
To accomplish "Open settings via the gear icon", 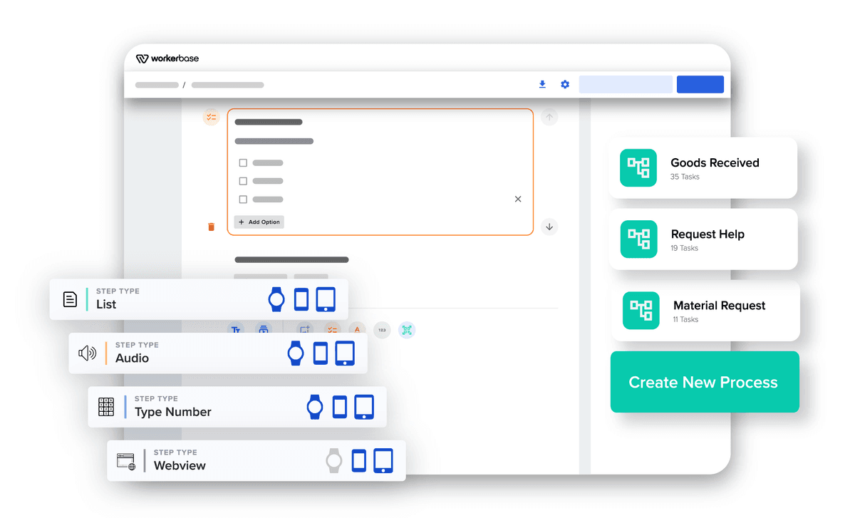I will (x=564, y=84).
